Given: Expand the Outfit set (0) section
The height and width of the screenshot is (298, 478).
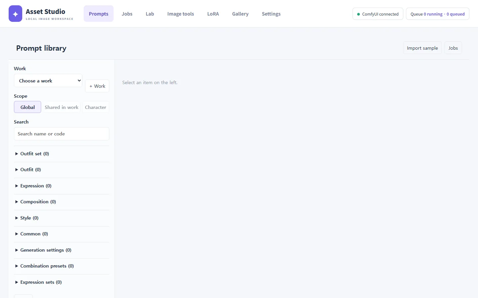Looking at the screenshot, I should (x=61, y=154).
